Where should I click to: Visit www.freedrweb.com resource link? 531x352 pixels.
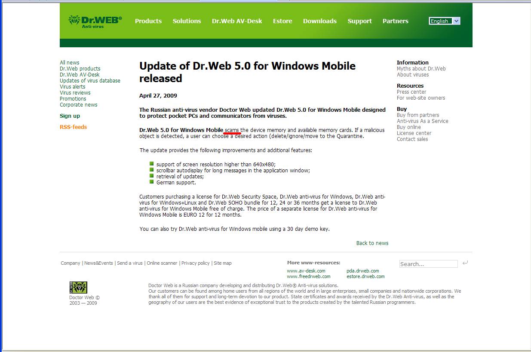pyautogui.click(x=309, y=277)
